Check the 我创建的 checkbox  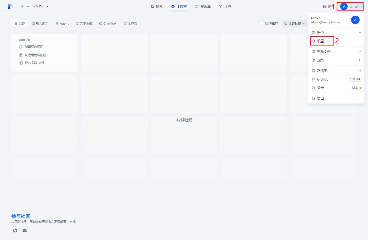261,24
